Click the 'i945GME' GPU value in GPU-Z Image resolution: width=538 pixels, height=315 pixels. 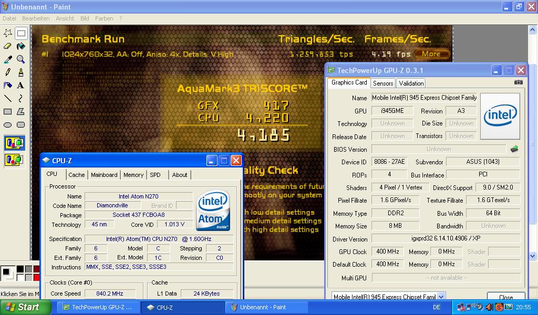click(392, 111)
